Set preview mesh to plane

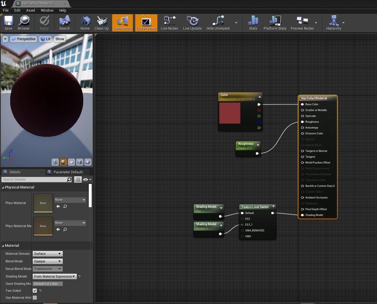coord(72,162)
